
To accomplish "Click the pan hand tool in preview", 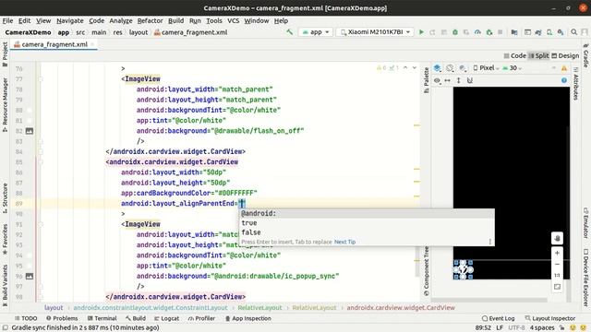I will point(557,238).
